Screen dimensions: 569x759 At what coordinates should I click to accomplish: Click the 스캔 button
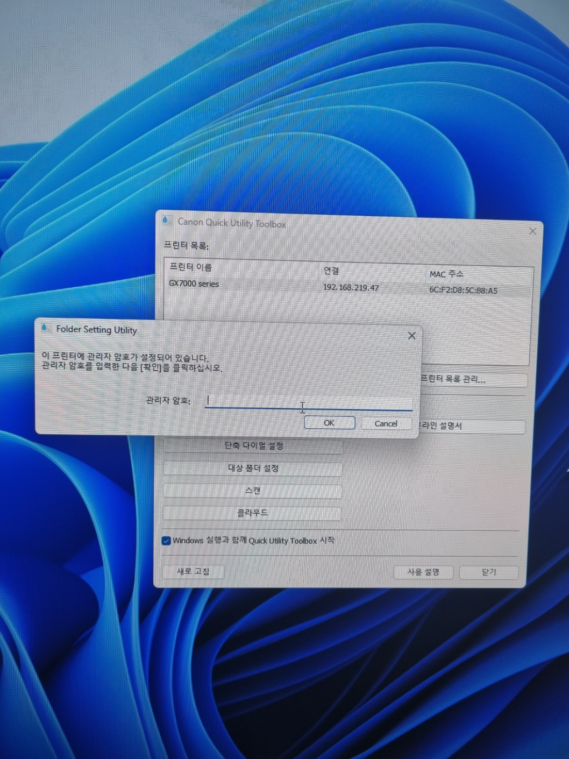252,491
